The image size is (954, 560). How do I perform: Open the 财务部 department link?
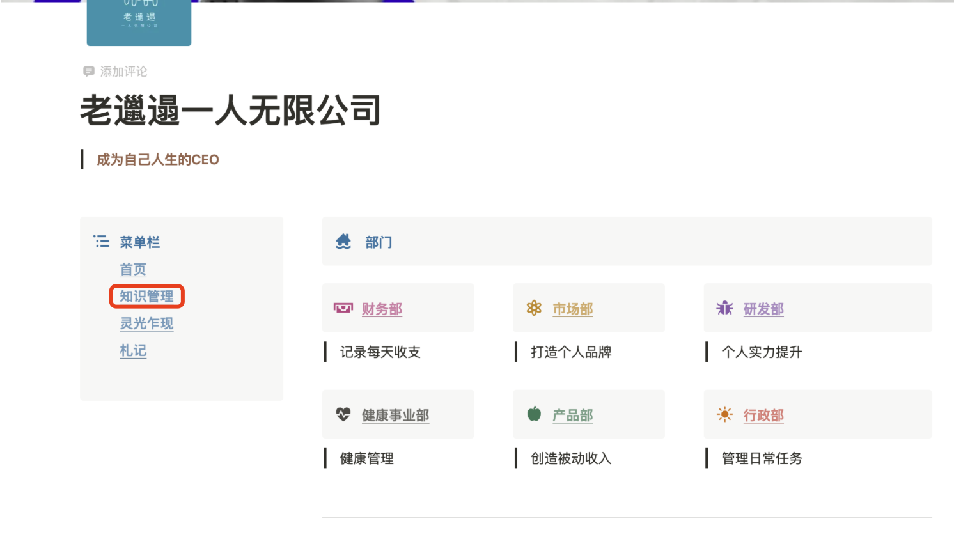click(382, 309)
